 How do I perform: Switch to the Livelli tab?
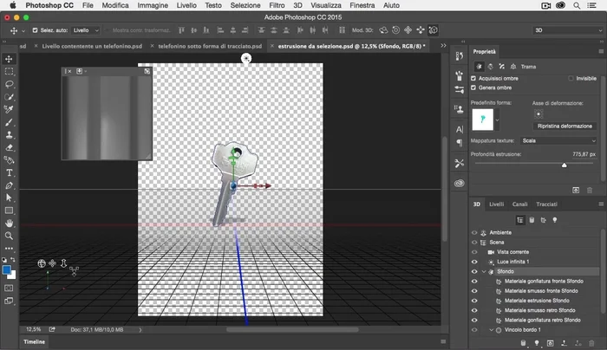[x=497, y=204]
